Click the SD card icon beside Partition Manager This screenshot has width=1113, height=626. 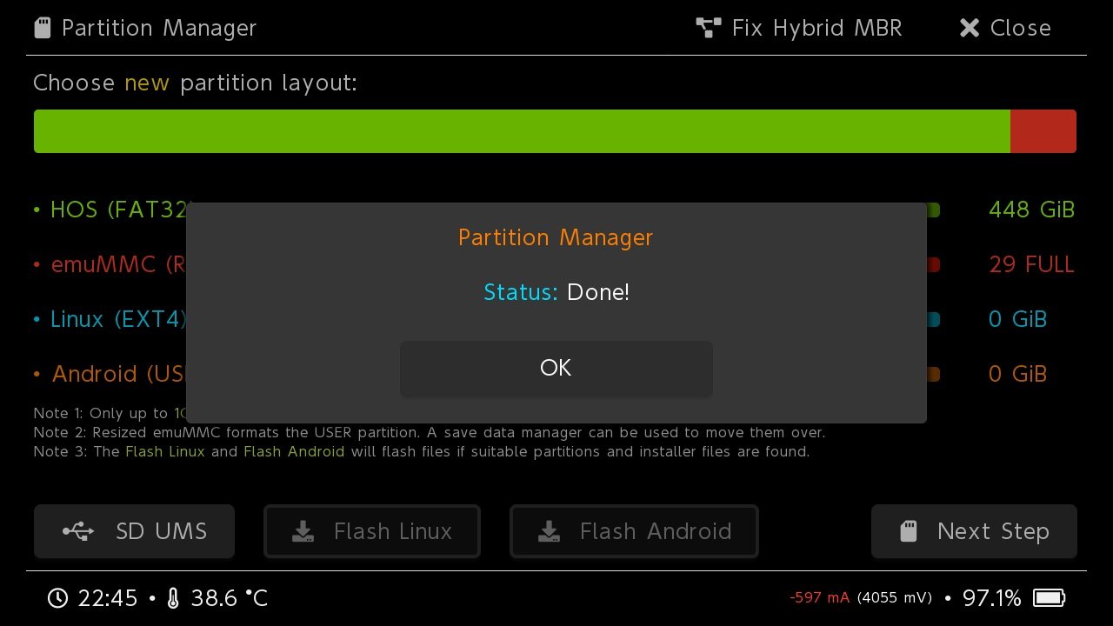tap(43, 28)
